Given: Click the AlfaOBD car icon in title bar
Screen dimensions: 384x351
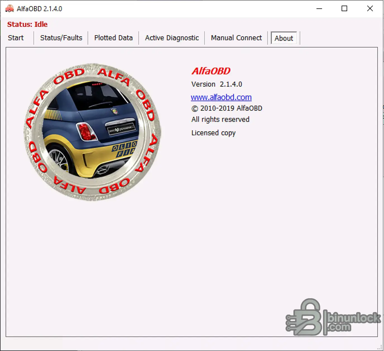Looking at the screenshot, I should [9, 9].
